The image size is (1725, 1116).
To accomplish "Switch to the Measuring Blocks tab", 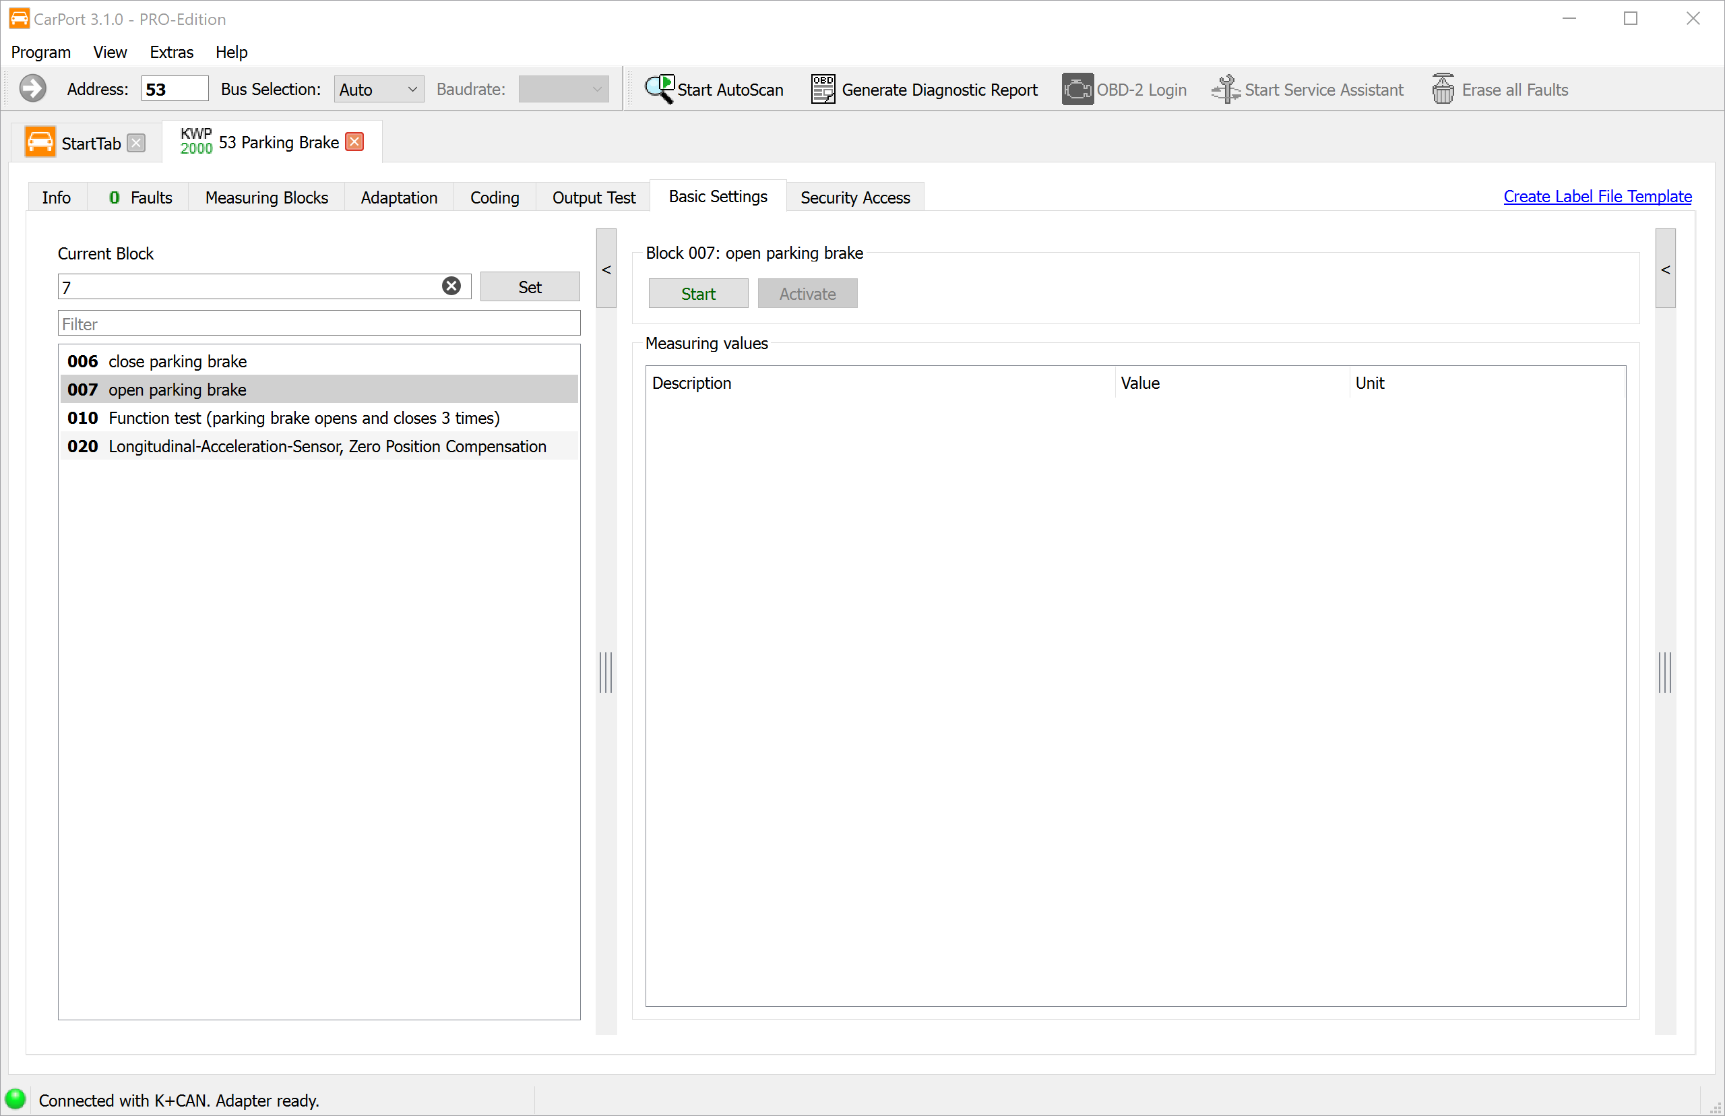I will (x=267, y=197).
